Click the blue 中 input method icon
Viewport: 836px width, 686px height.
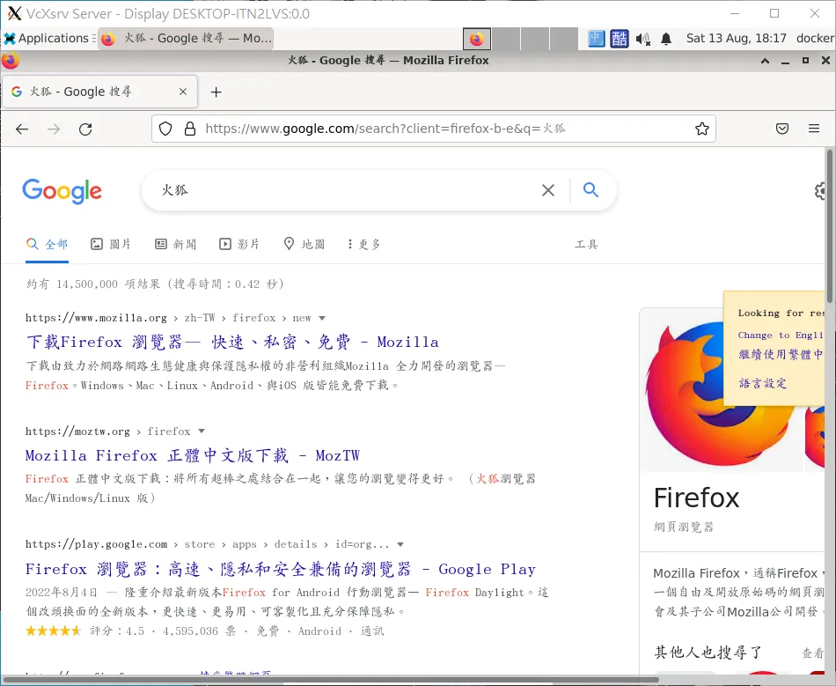tap(596, 39)
